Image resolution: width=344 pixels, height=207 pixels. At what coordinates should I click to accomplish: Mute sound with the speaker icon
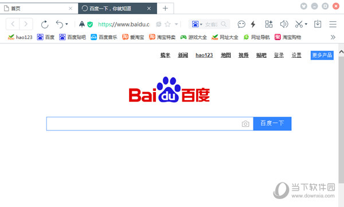[284, 24]
